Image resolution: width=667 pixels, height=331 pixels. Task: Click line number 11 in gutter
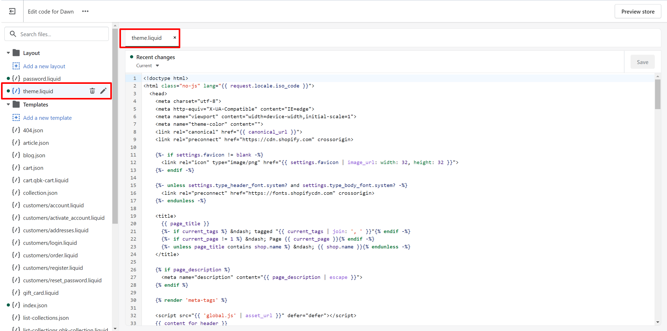[133, 155]
